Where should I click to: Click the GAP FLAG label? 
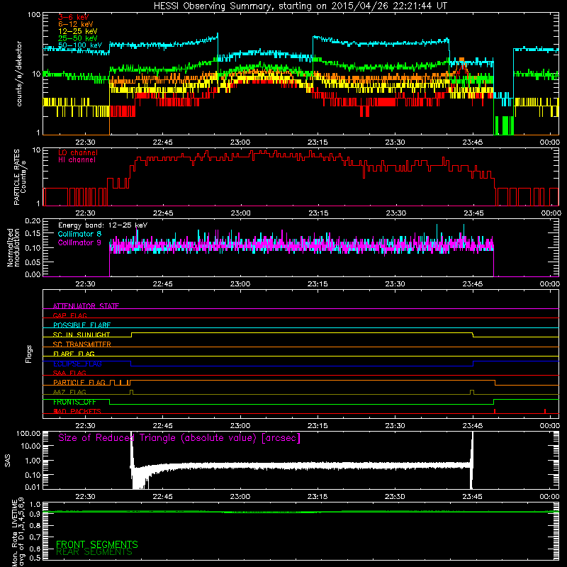pyautogui.click(x=69, y=315)
